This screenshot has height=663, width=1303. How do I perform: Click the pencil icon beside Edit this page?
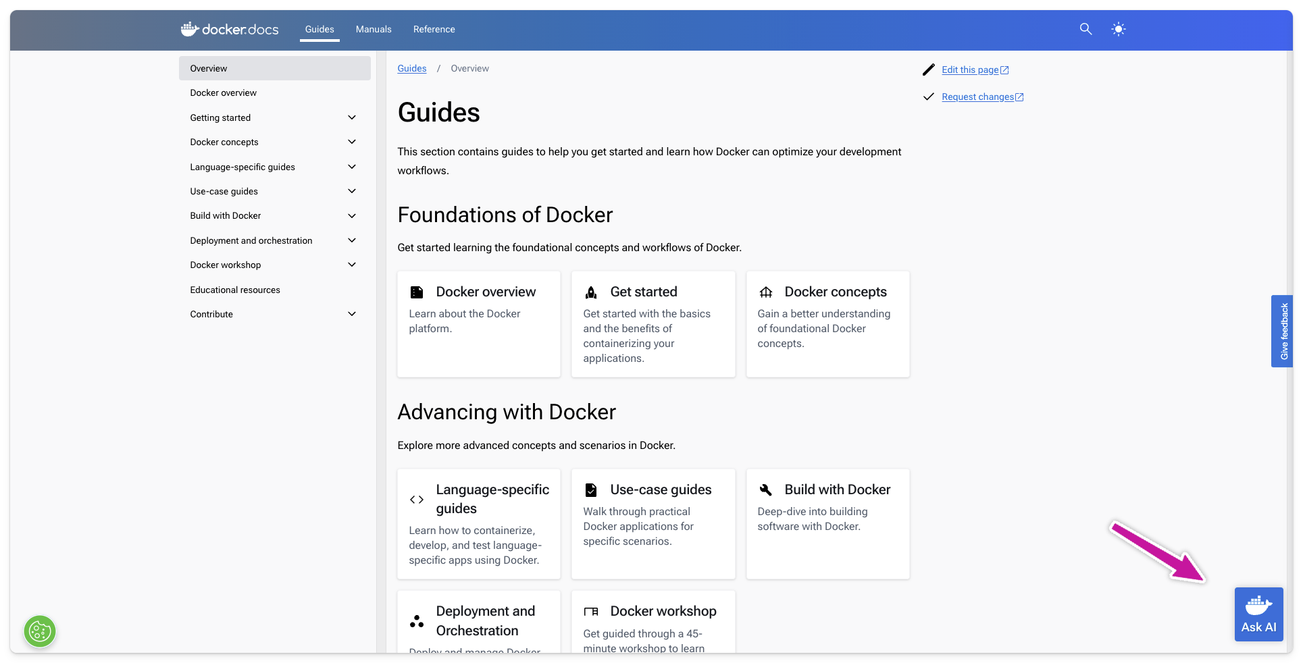(x=929, y=70)
